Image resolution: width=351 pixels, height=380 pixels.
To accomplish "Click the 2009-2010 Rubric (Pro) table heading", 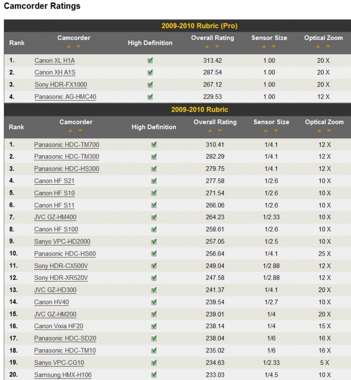I will click(x=199, y=26).
